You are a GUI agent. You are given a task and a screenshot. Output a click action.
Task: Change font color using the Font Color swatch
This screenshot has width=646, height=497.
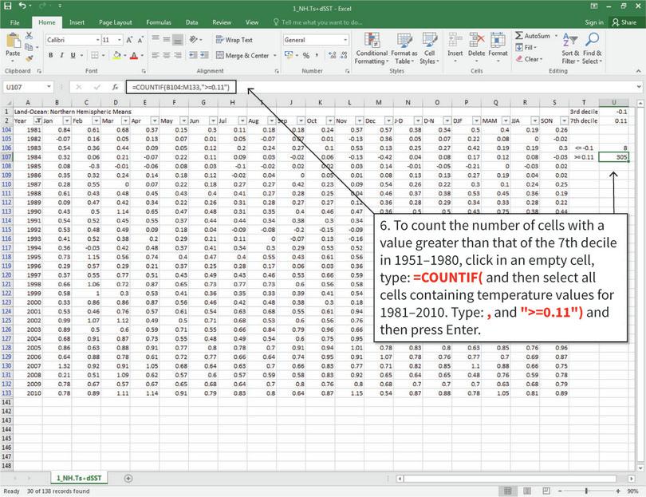(133, 56)
